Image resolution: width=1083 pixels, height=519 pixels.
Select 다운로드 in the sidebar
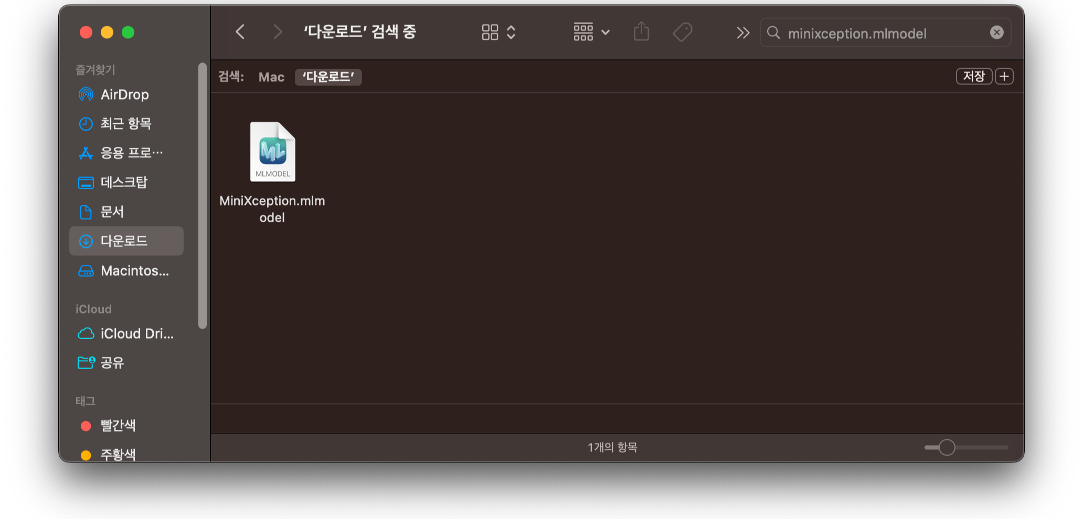click(126, 241)
